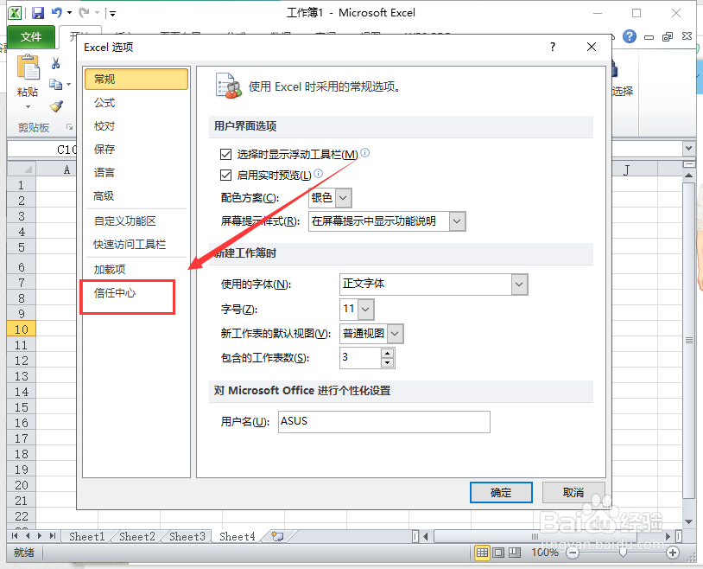
Task: Open the Customize Quick Access Toolbar arrow
Action: 112,14
